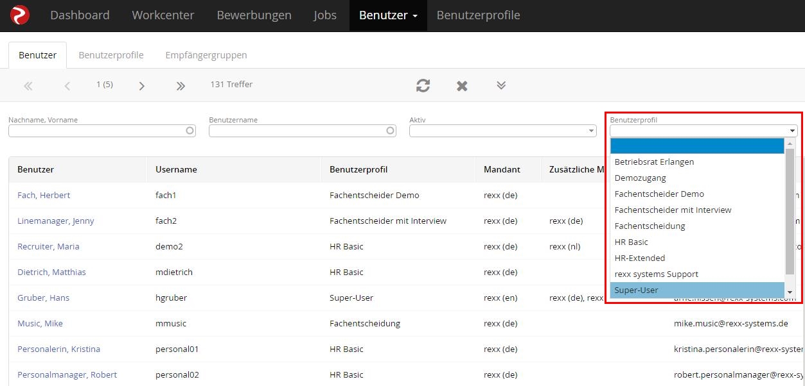Select the Benutzer sub-tab
805x386 pixels.
tap(38, 55)
